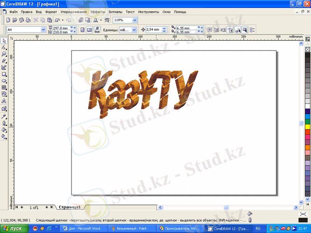Select the Ellipse tool
Viewport: 311px width, 233px height.
point(4,81)
